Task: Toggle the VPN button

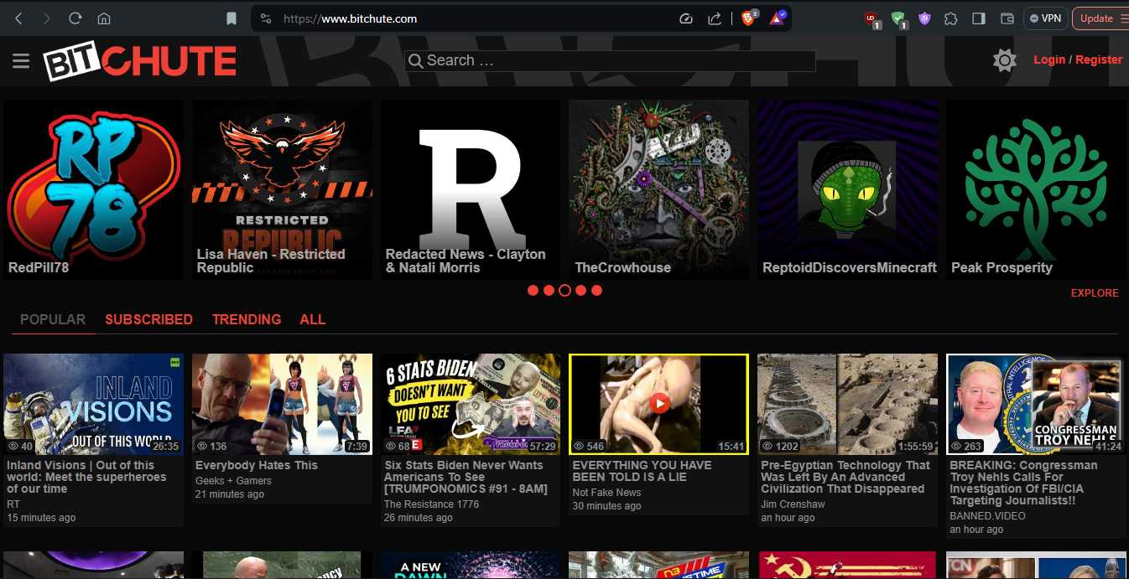Action: tap(1045, 18)
